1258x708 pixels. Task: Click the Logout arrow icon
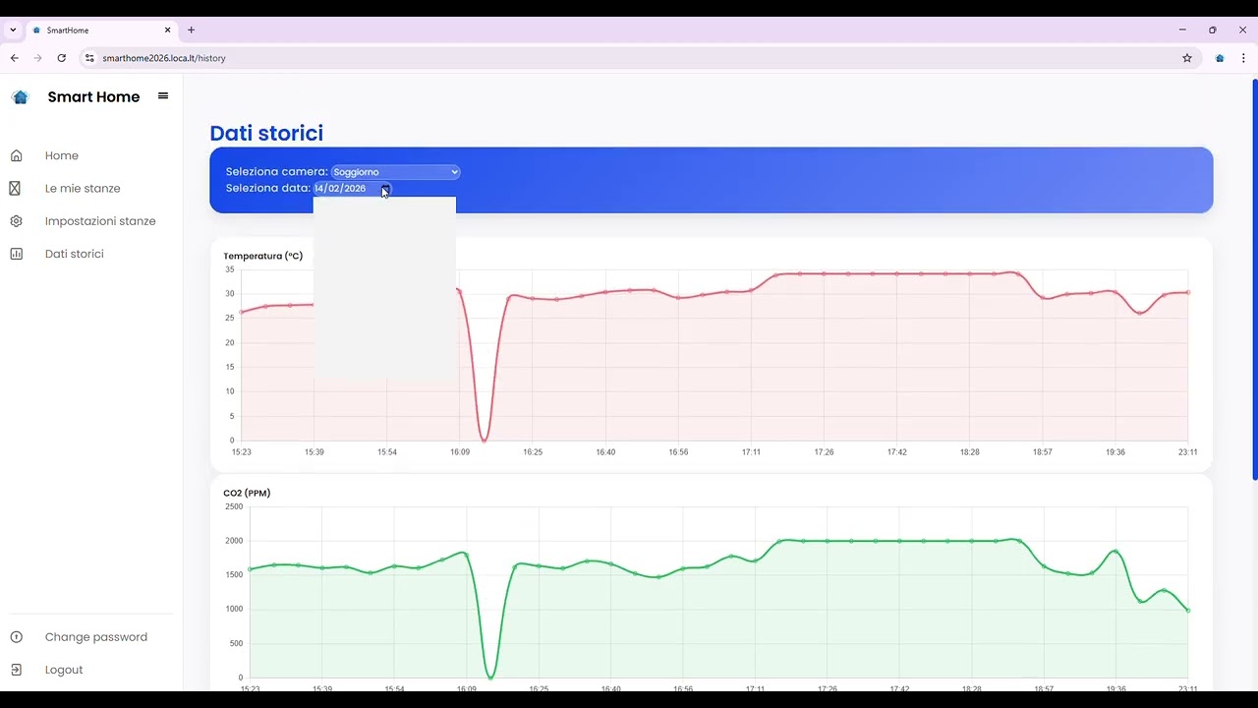point(16,670)
